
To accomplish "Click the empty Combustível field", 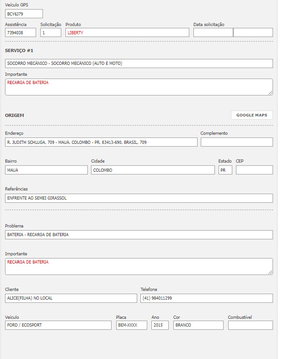I will coord(250,325).
